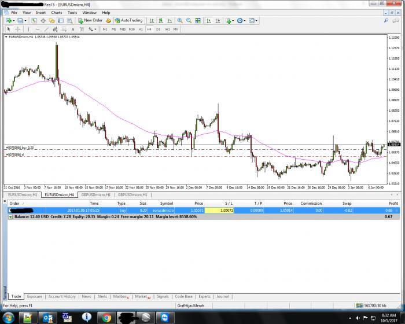Toggle the Data Window panel
The image size is (405, 324).
pyautogui.click(x=43, y=20)
